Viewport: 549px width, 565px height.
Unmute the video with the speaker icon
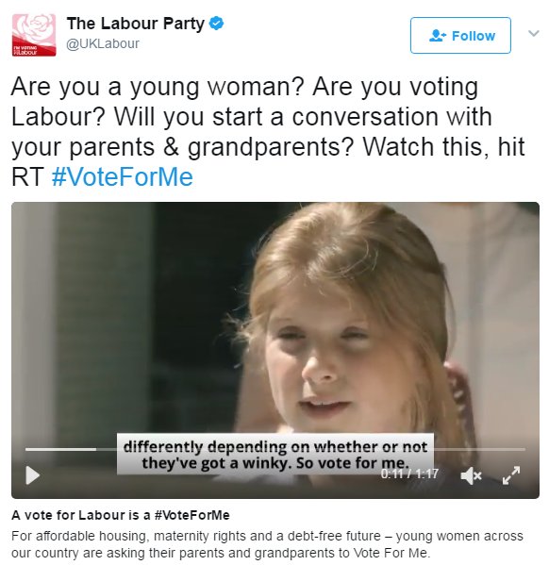(471, 476)
